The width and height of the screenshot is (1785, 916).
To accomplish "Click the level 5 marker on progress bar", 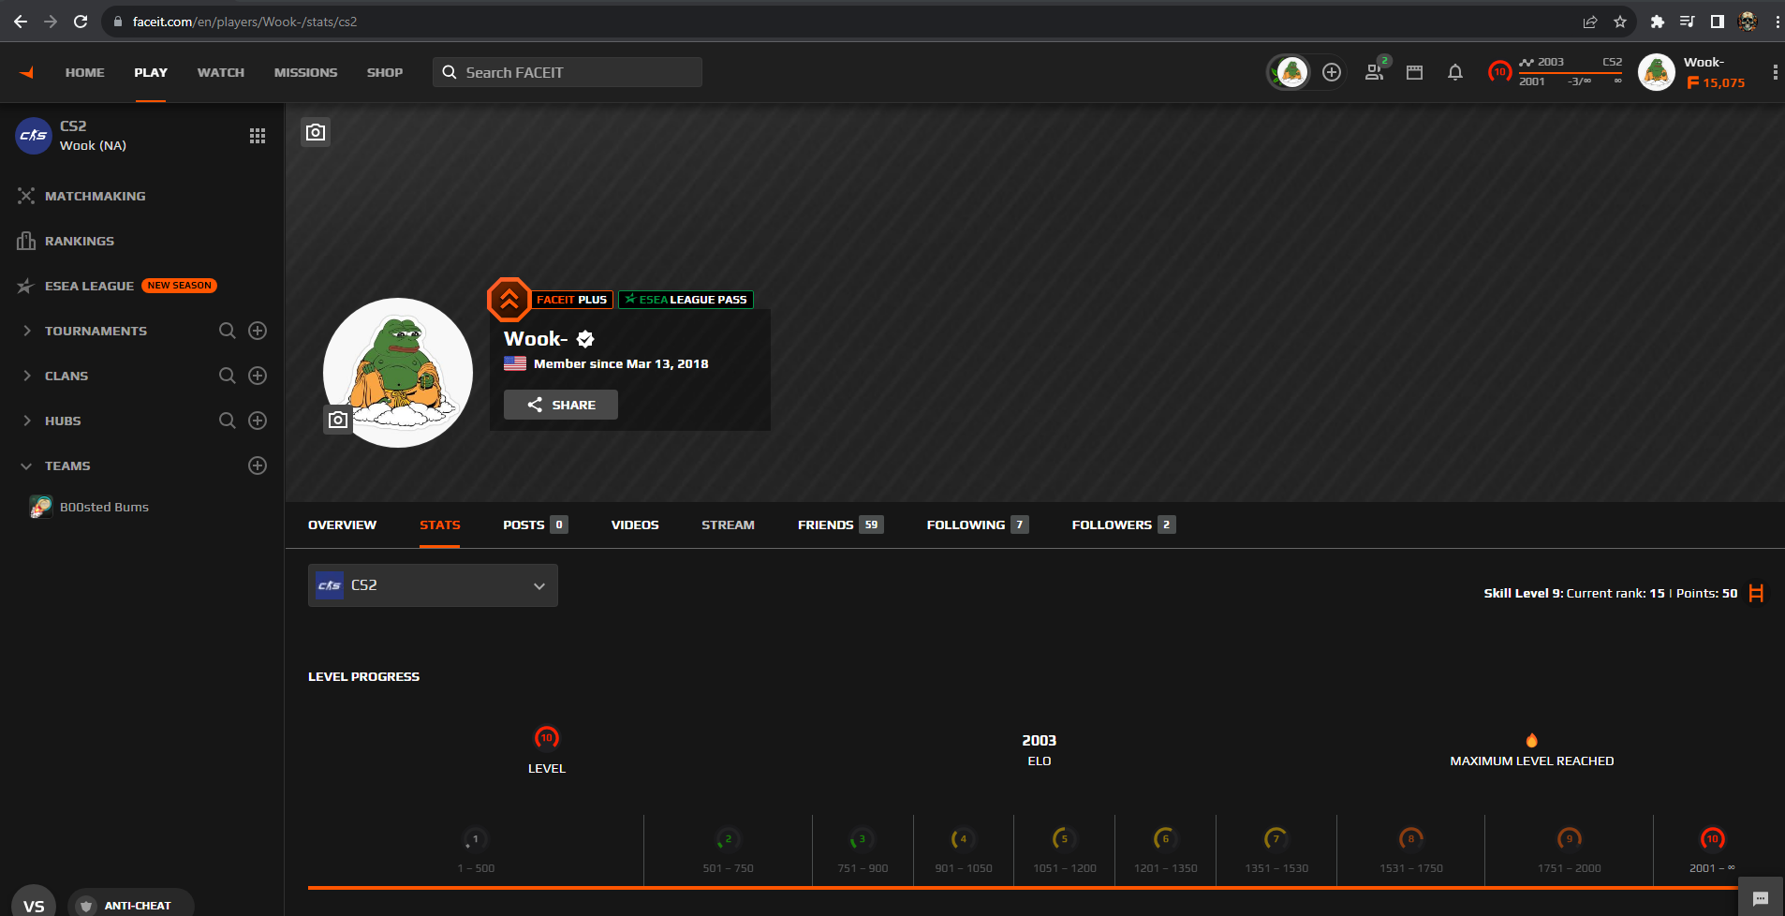I will pos(1064,839).
